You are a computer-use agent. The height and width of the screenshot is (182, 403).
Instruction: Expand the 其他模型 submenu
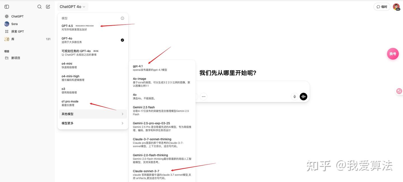(x=93, y=114)
